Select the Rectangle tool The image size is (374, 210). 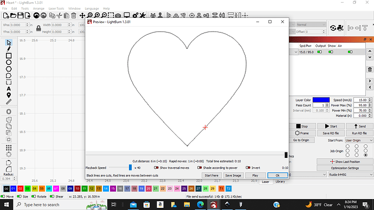click(9, 56)
